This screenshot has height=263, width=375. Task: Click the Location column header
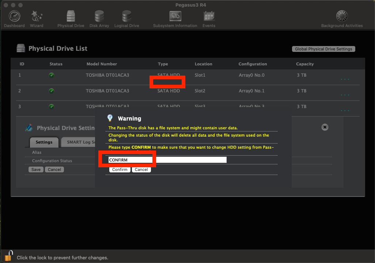coord(204,64)
